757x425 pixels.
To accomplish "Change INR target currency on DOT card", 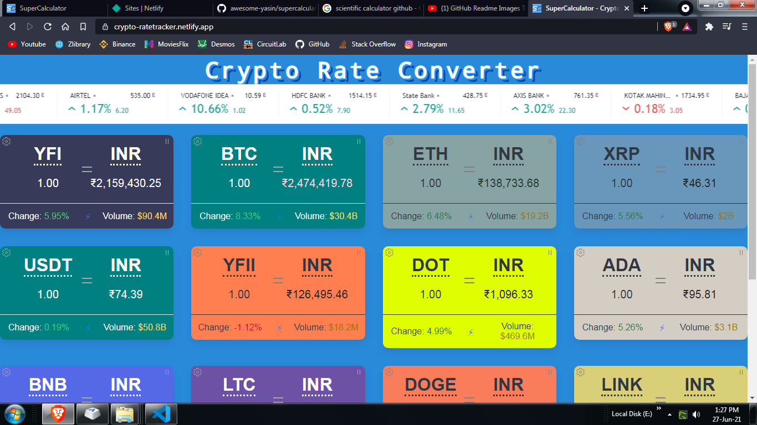I will 509,266.
